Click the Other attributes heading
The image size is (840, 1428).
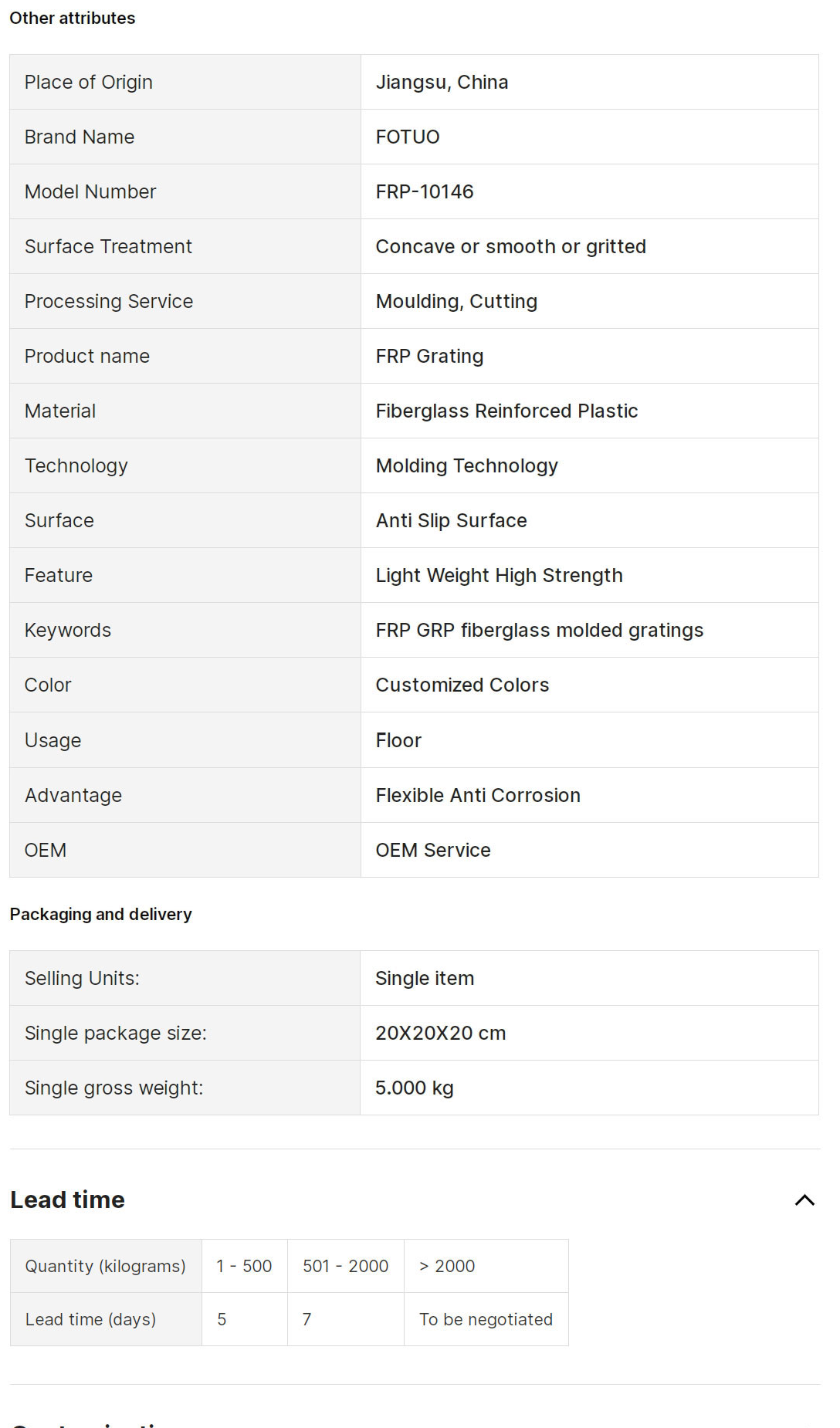click(x=72, y=18)
